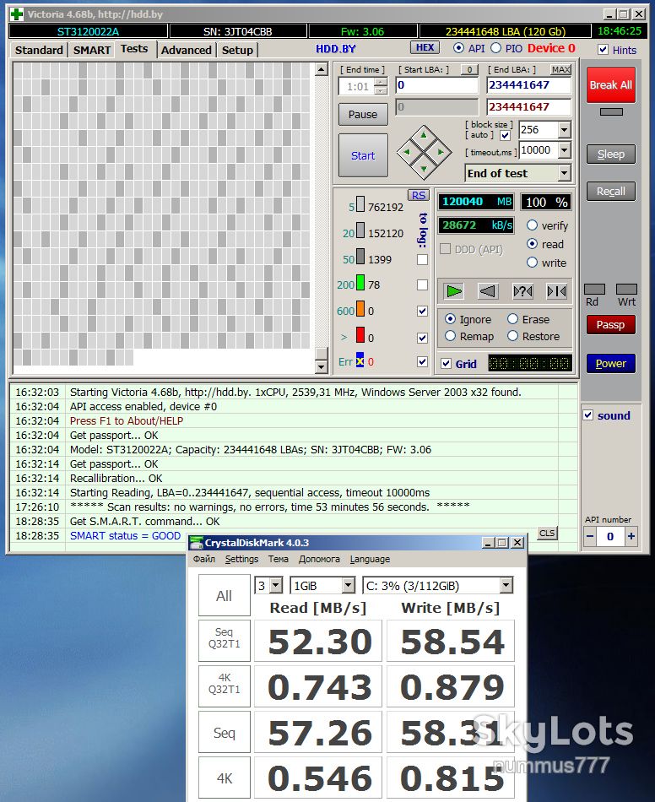Open the CrystalDiskMark 1GiB size dropdown

(x=349, y=585)
